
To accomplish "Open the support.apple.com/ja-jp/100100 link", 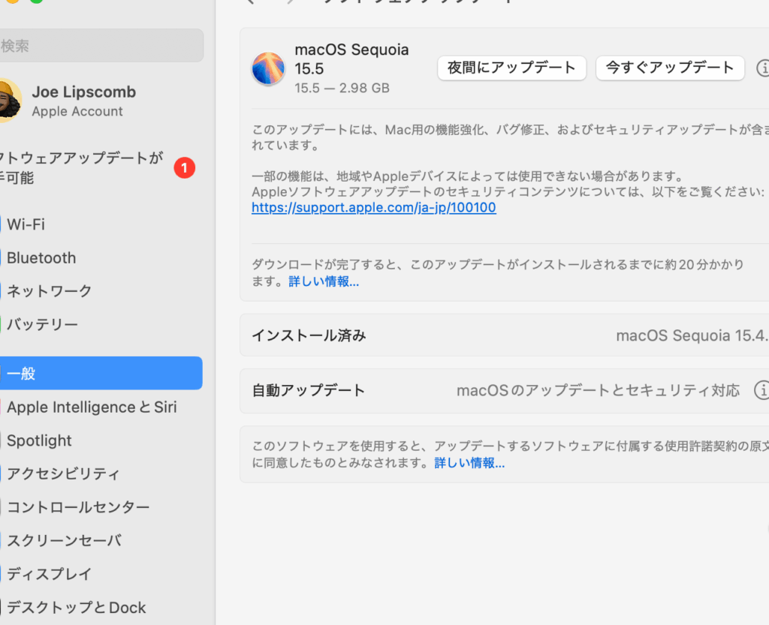I will (374, 208).
